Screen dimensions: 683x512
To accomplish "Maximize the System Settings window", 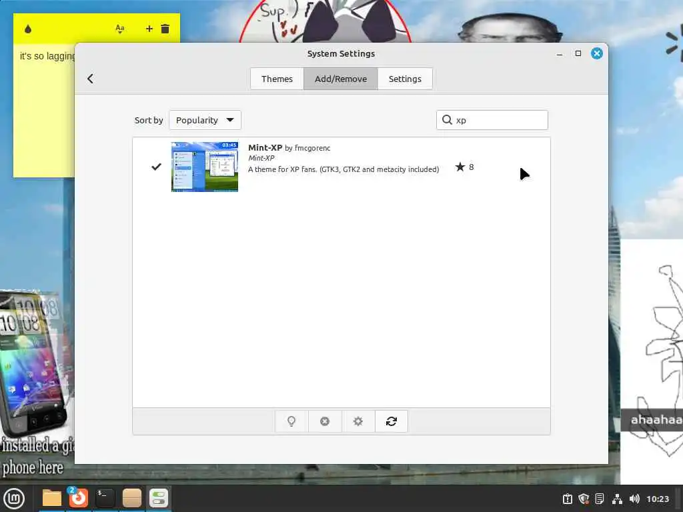I will [578, 53].
